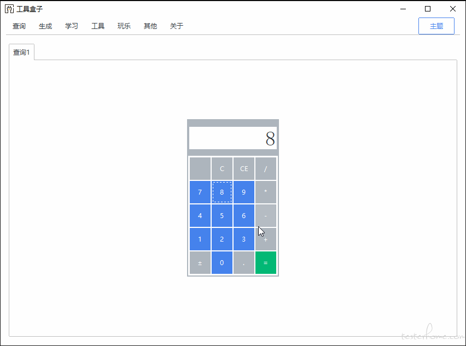Select the minus (-) key
Viewport: 466px width, 346px height.
[266, 215]
